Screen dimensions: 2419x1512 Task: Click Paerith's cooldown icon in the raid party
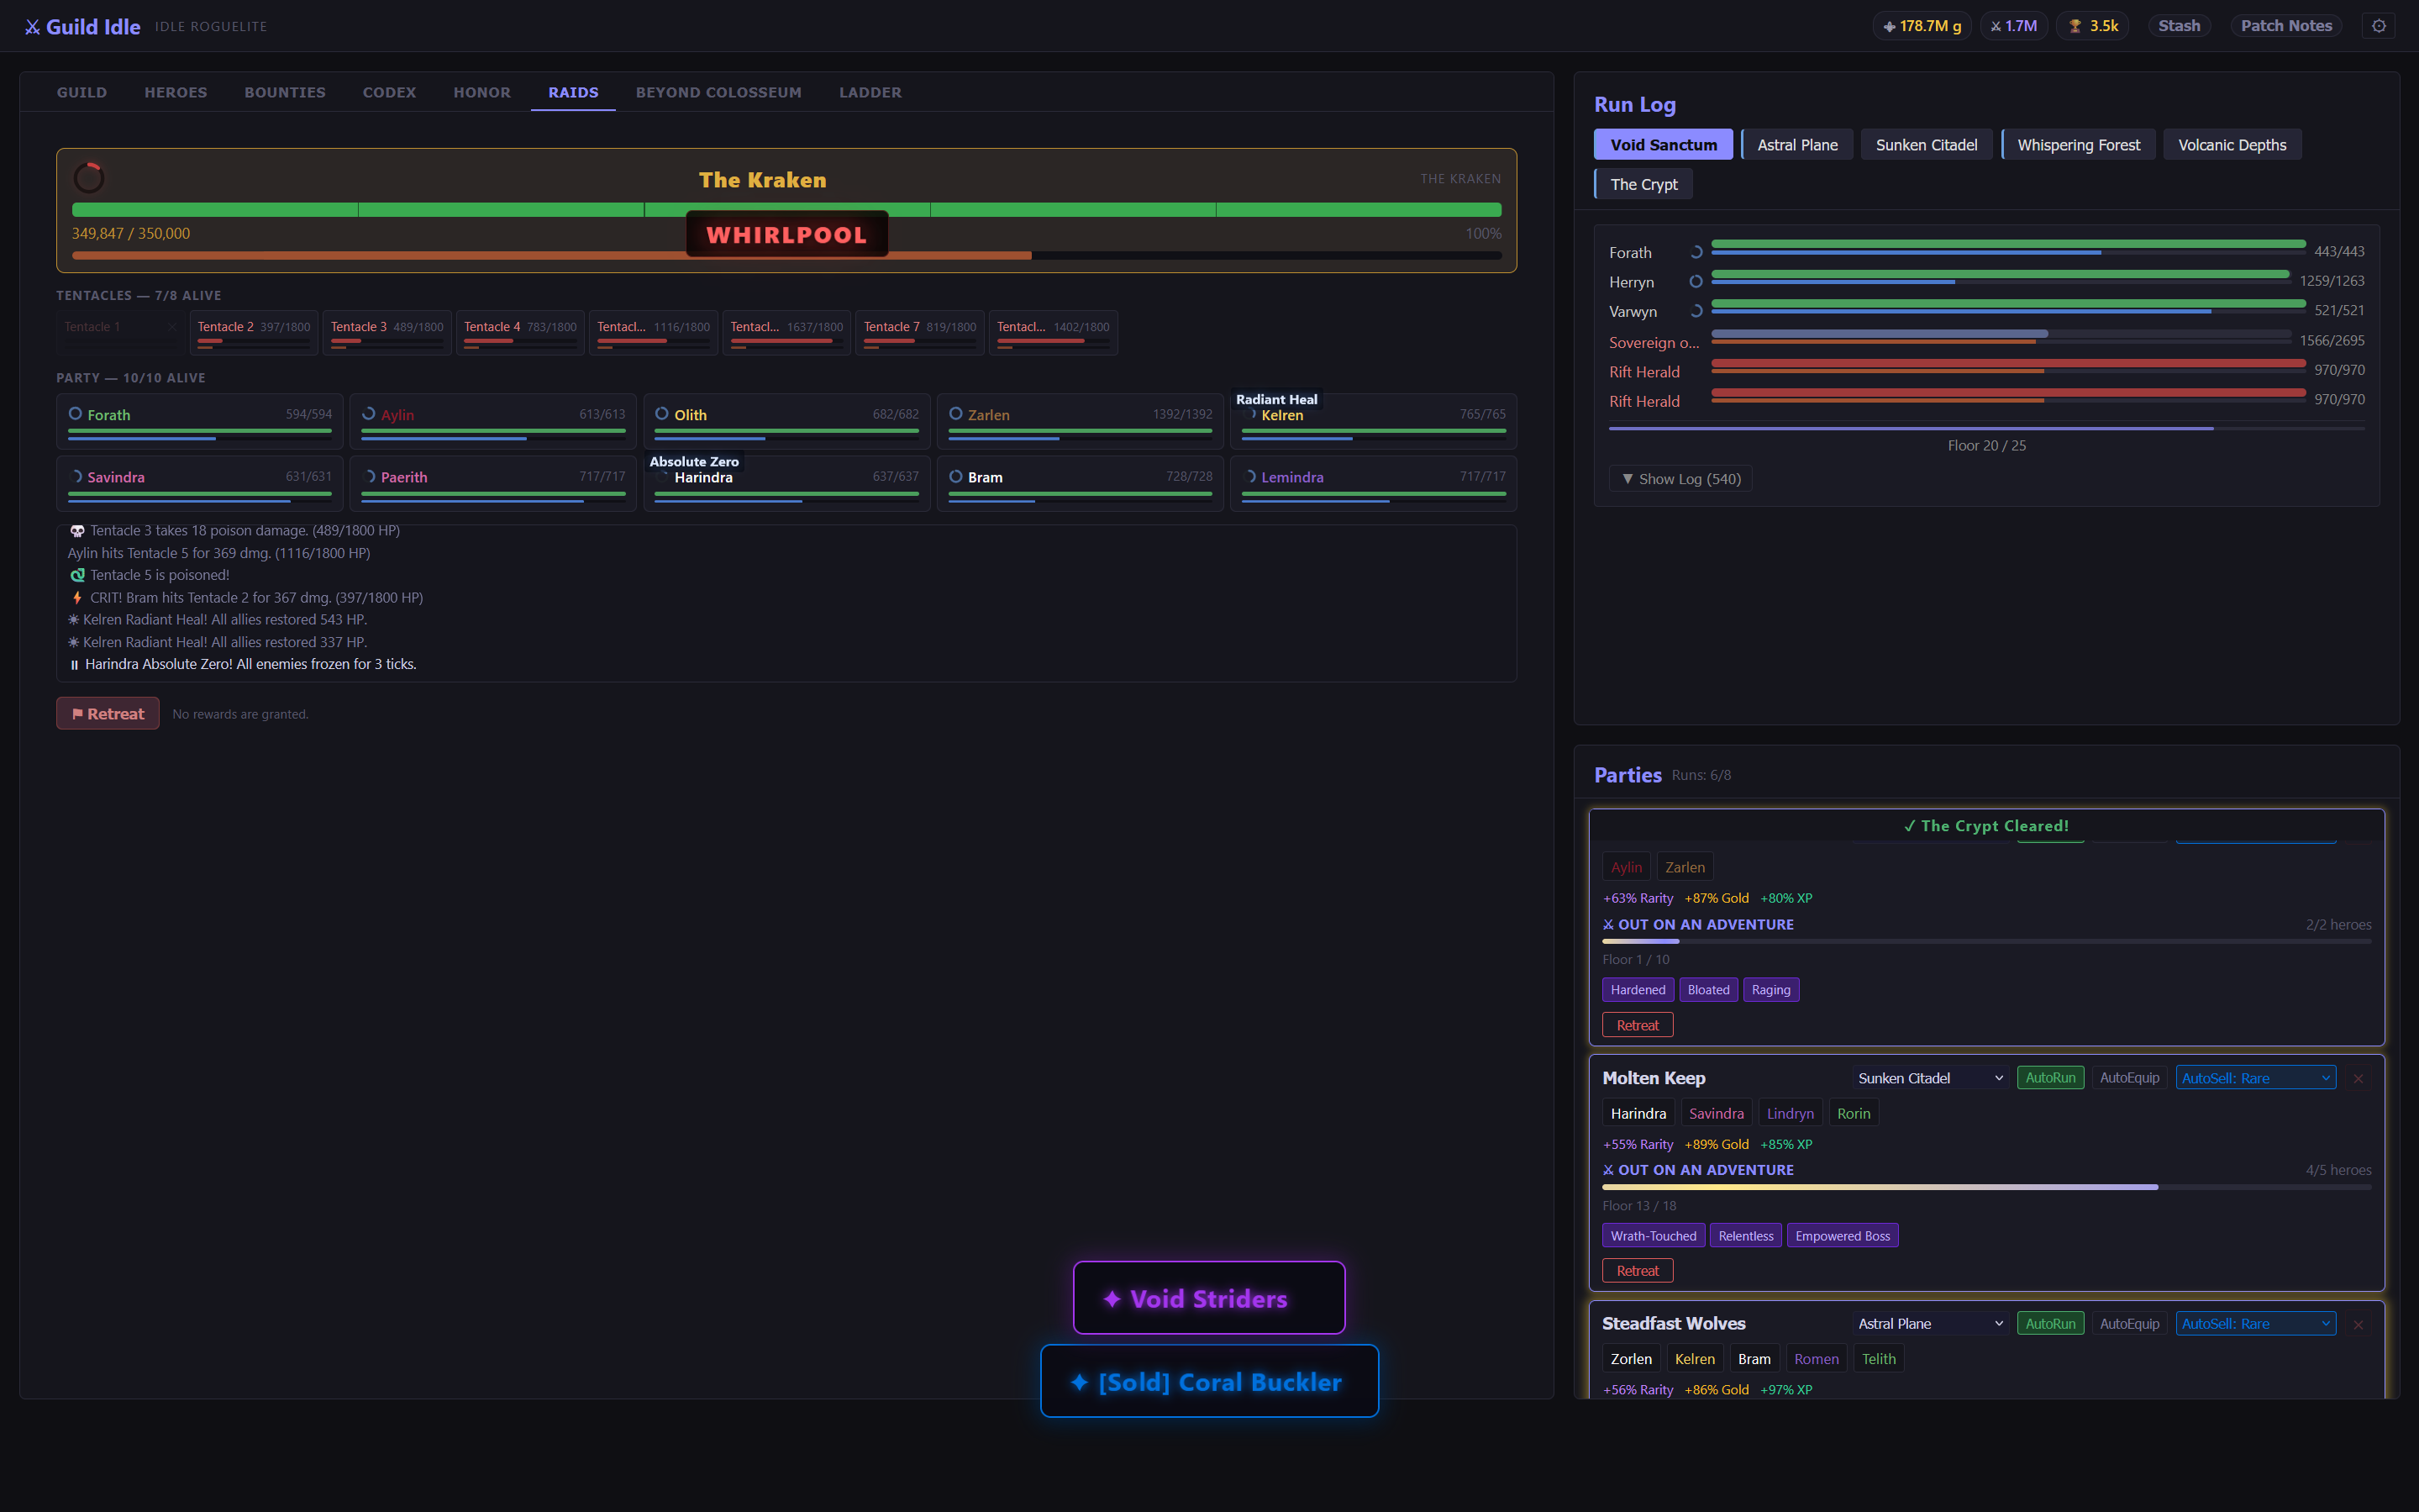(x=369, y=477)
